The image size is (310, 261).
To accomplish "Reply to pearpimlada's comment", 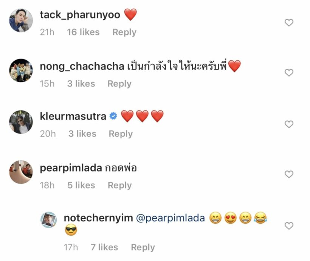I will point(120,185).
